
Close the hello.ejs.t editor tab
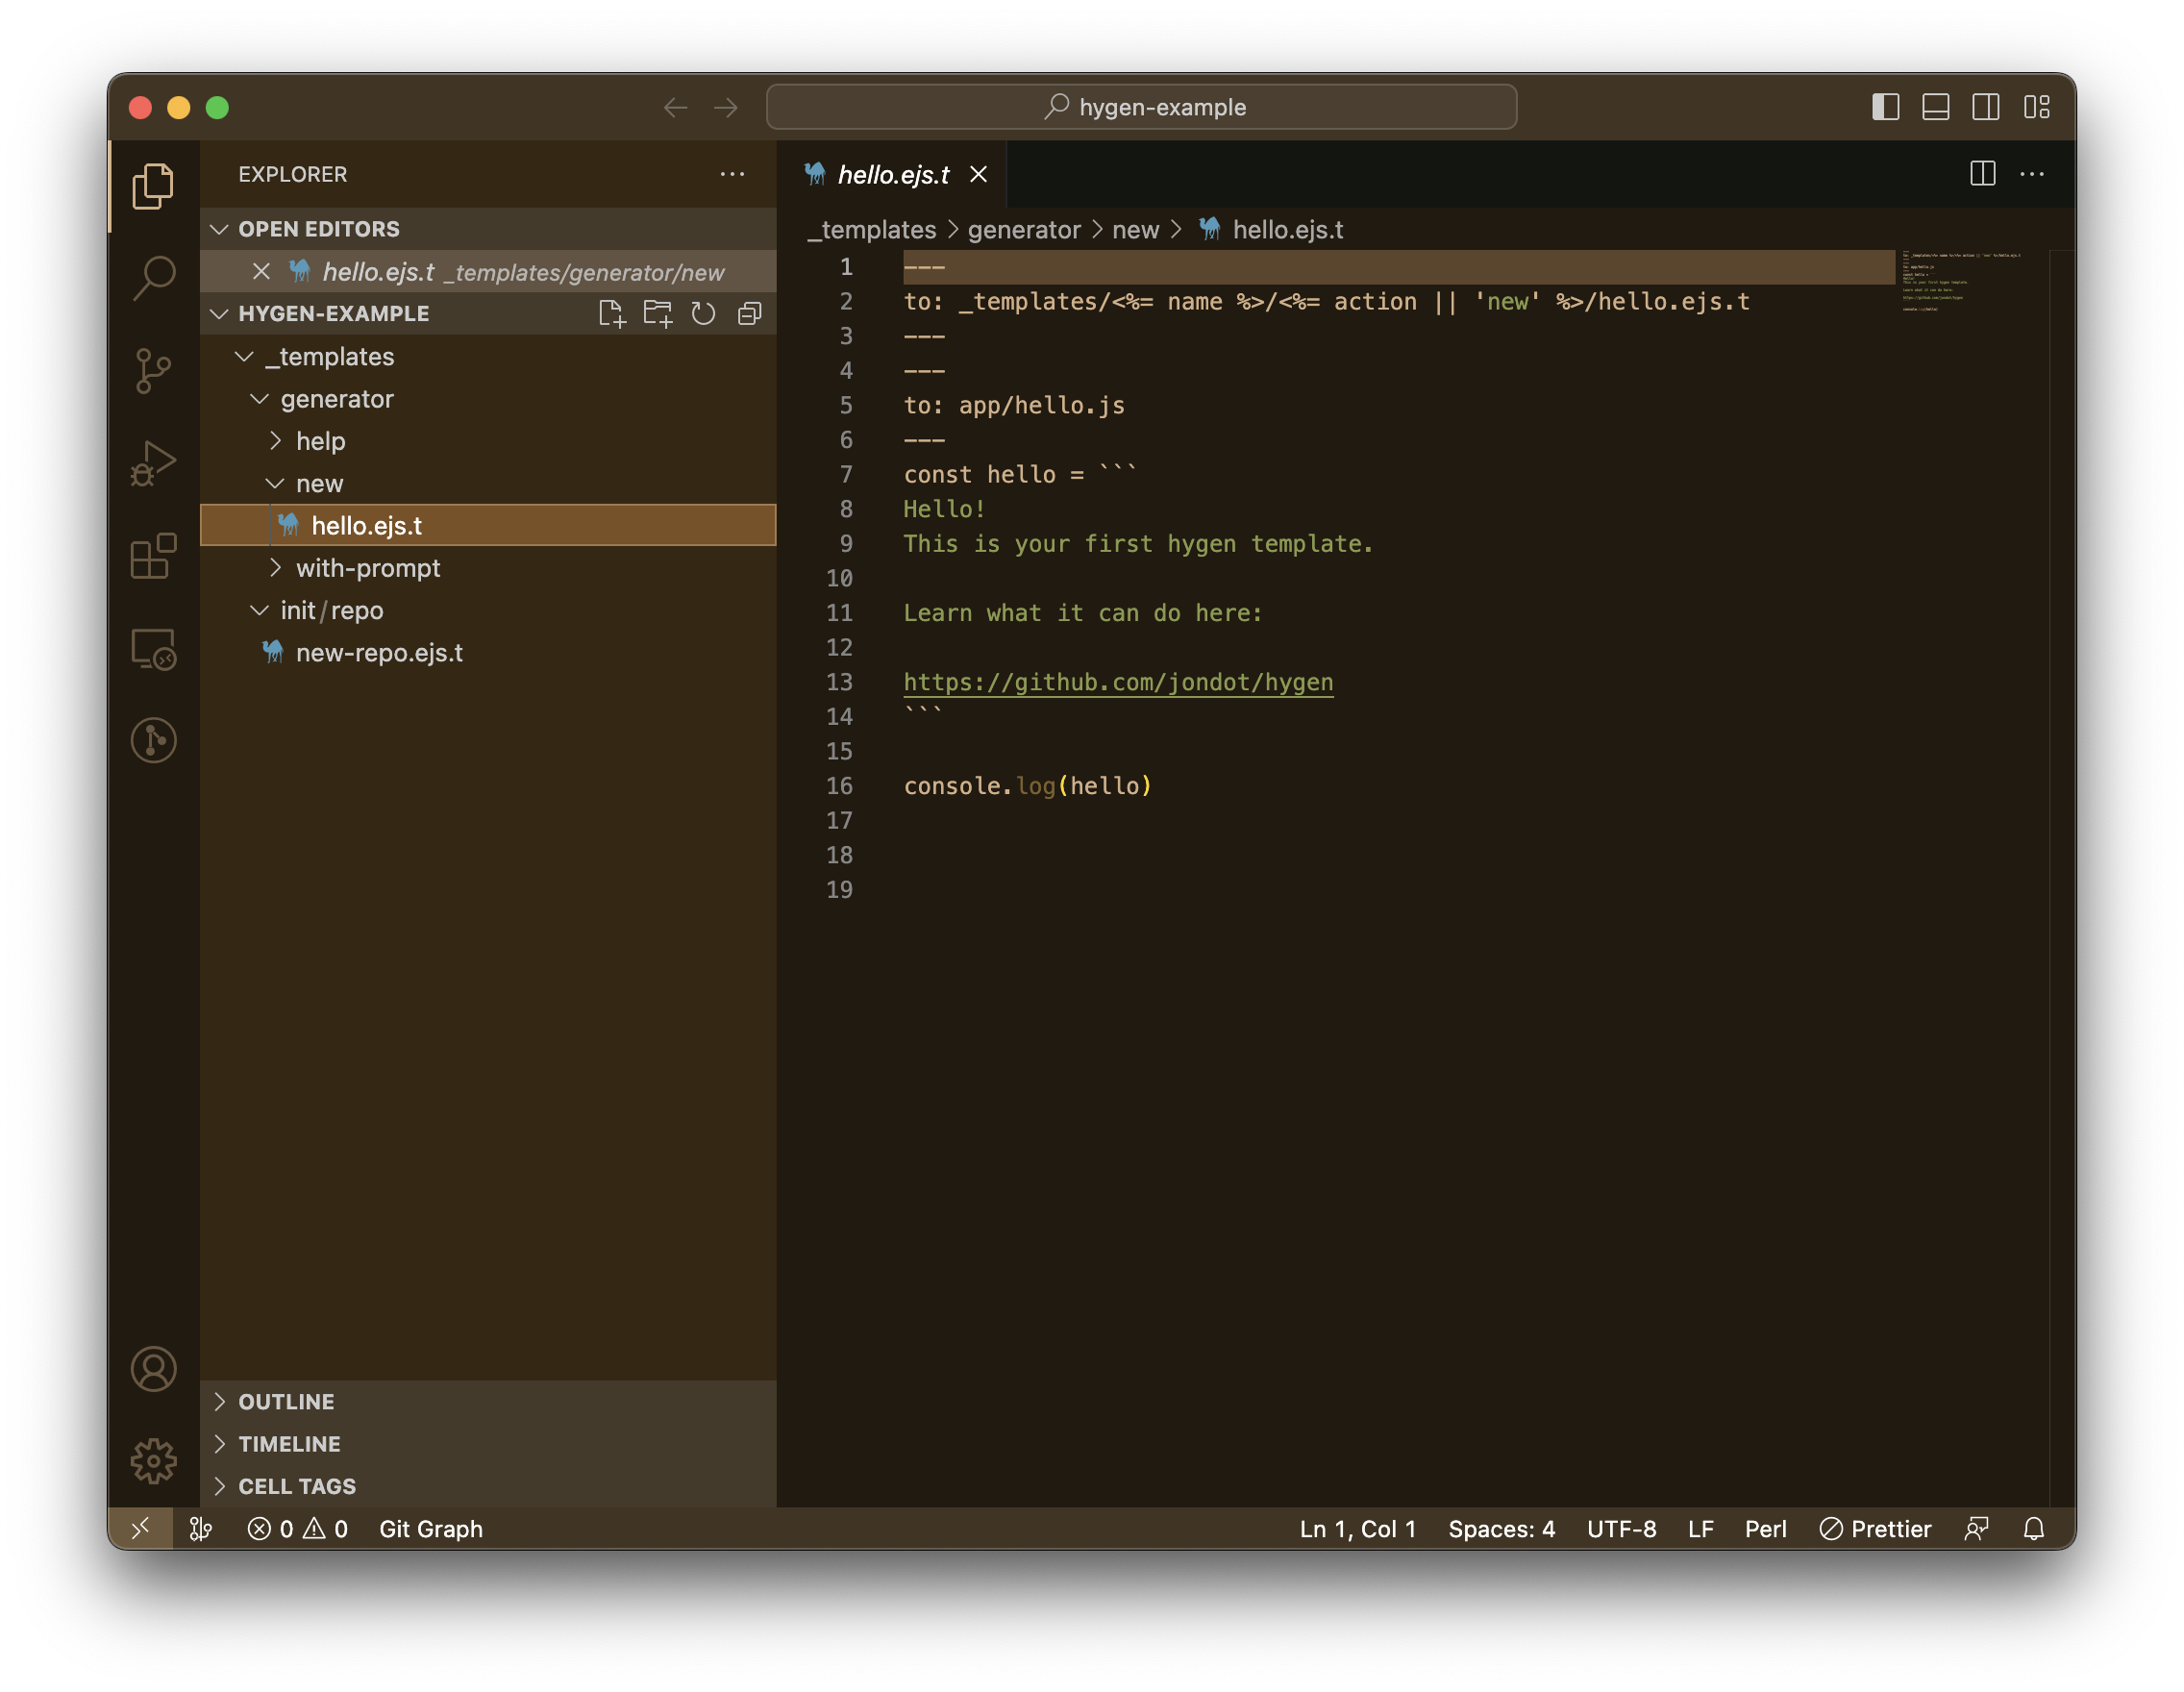click(x=978, y=175)
